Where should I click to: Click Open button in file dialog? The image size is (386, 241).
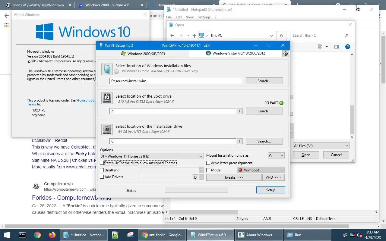pyautogui.click(x=306, y=155)
